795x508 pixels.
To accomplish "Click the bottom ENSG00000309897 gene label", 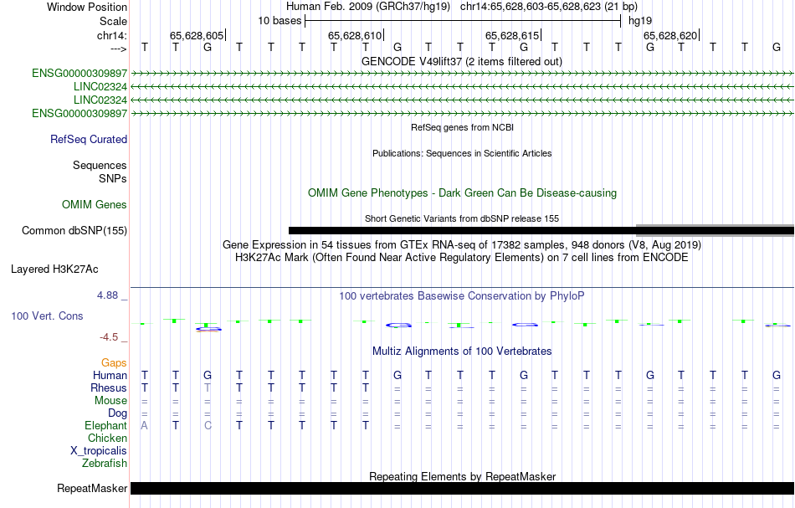I will pyautogui.click(x=79, y=113).
